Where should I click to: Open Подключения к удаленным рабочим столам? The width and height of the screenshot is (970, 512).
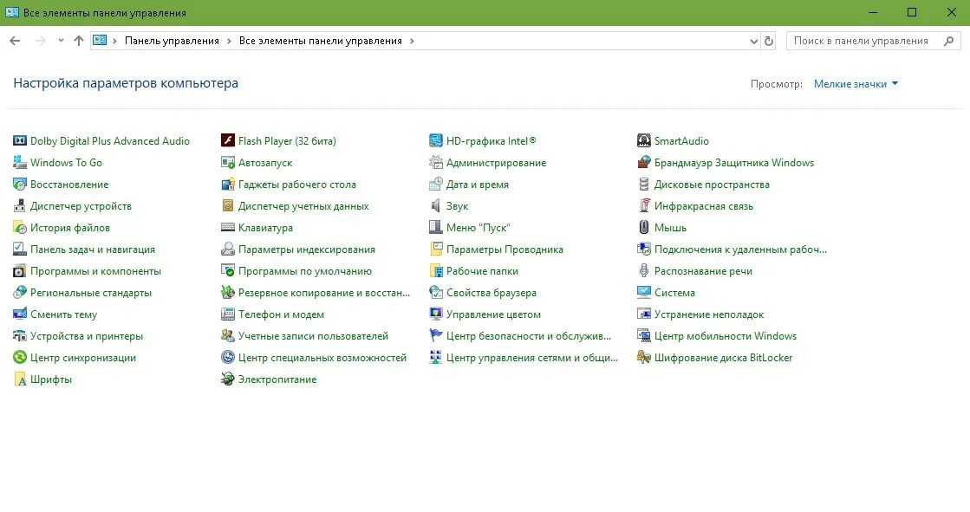tap(740, 250)
